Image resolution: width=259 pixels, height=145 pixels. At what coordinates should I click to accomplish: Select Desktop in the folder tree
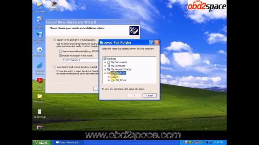coord(111,58)
